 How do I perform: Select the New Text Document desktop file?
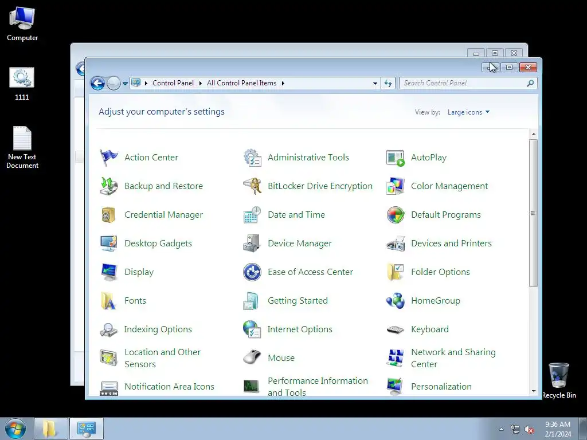click(22, 147)
